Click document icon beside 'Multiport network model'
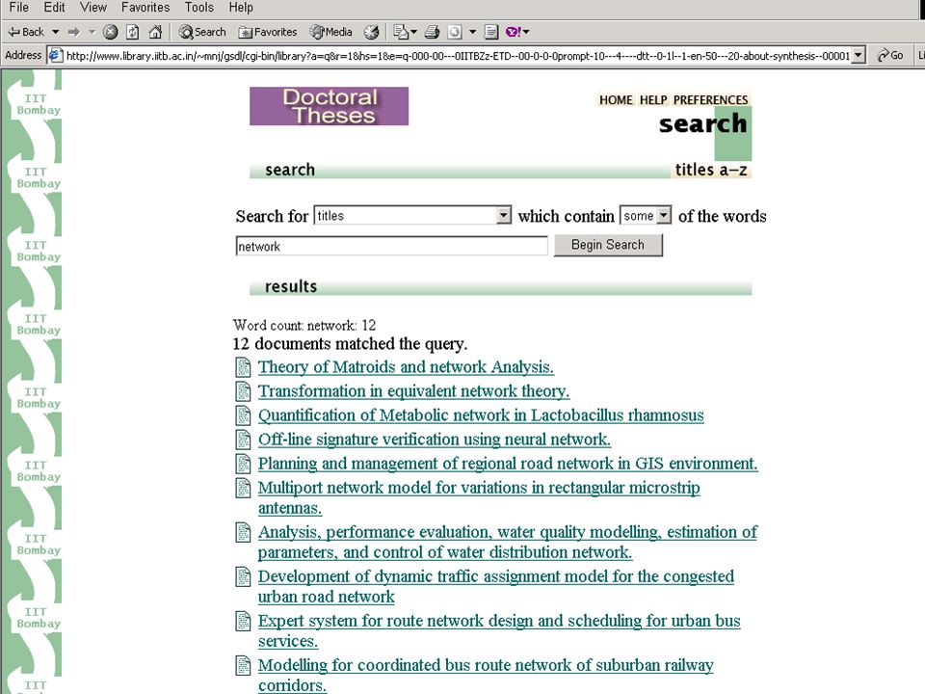The height and width of the screenshot is (694, 925). pyautogui.click(x=243, y=488)
